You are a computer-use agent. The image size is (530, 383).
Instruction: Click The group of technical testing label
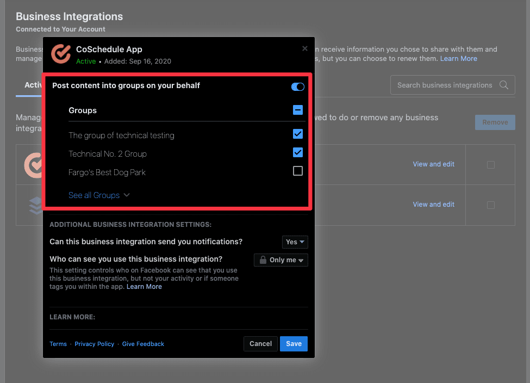click(121, 135)
